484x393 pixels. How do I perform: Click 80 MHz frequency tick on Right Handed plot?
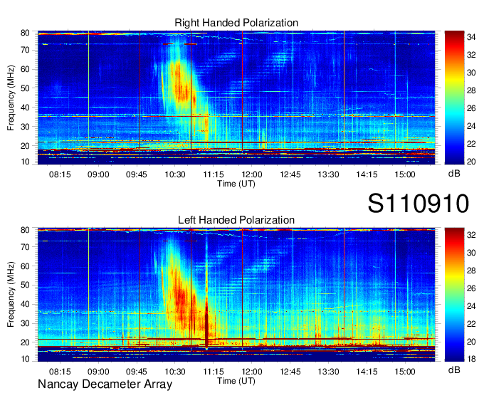[x=25, y=33]
